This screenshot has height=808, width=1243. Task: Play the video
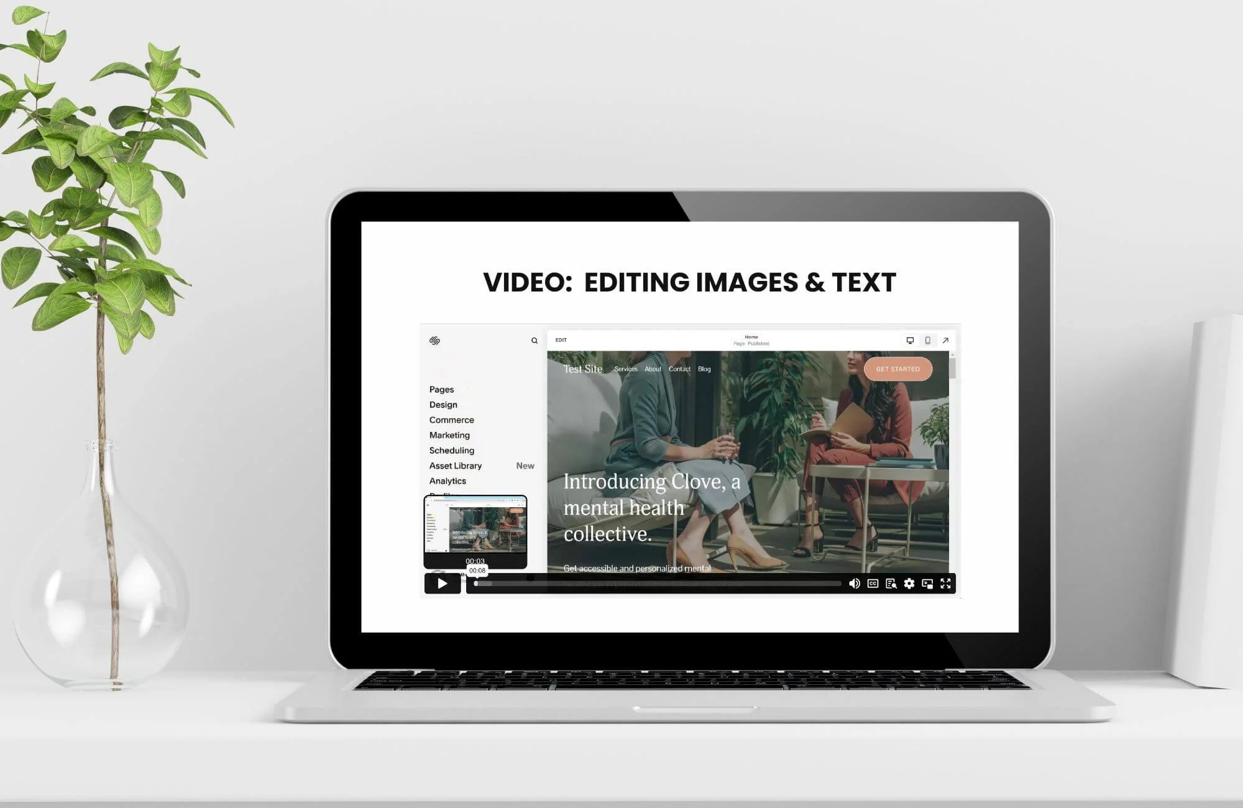click(x=443, y=584)
